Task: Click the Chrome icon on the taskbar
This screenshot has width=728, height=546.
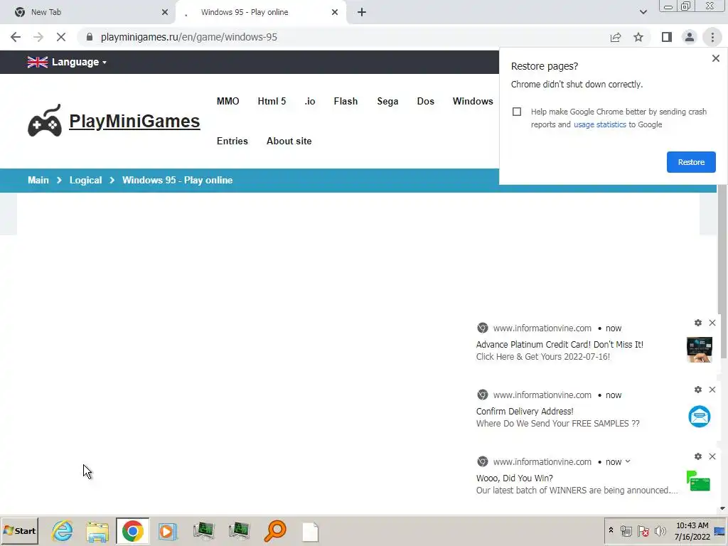Action: [133, 531]
